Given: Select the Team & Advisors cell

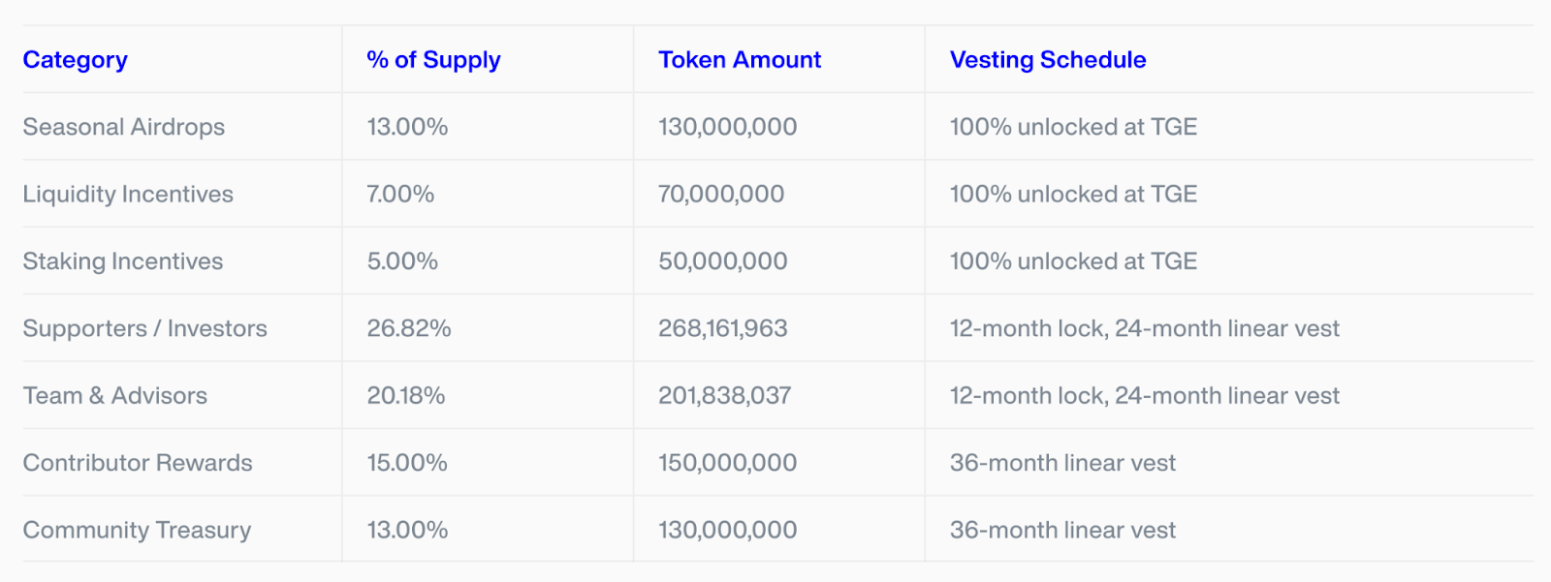Looking at the screenshot, I should point(115,395).
